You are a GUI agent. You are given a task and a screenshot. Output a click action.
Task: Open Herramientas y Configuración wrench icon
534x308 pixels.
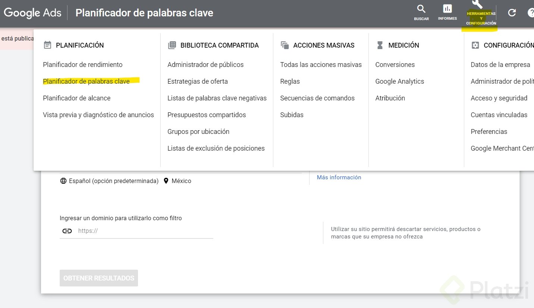(x=477, y=4)
